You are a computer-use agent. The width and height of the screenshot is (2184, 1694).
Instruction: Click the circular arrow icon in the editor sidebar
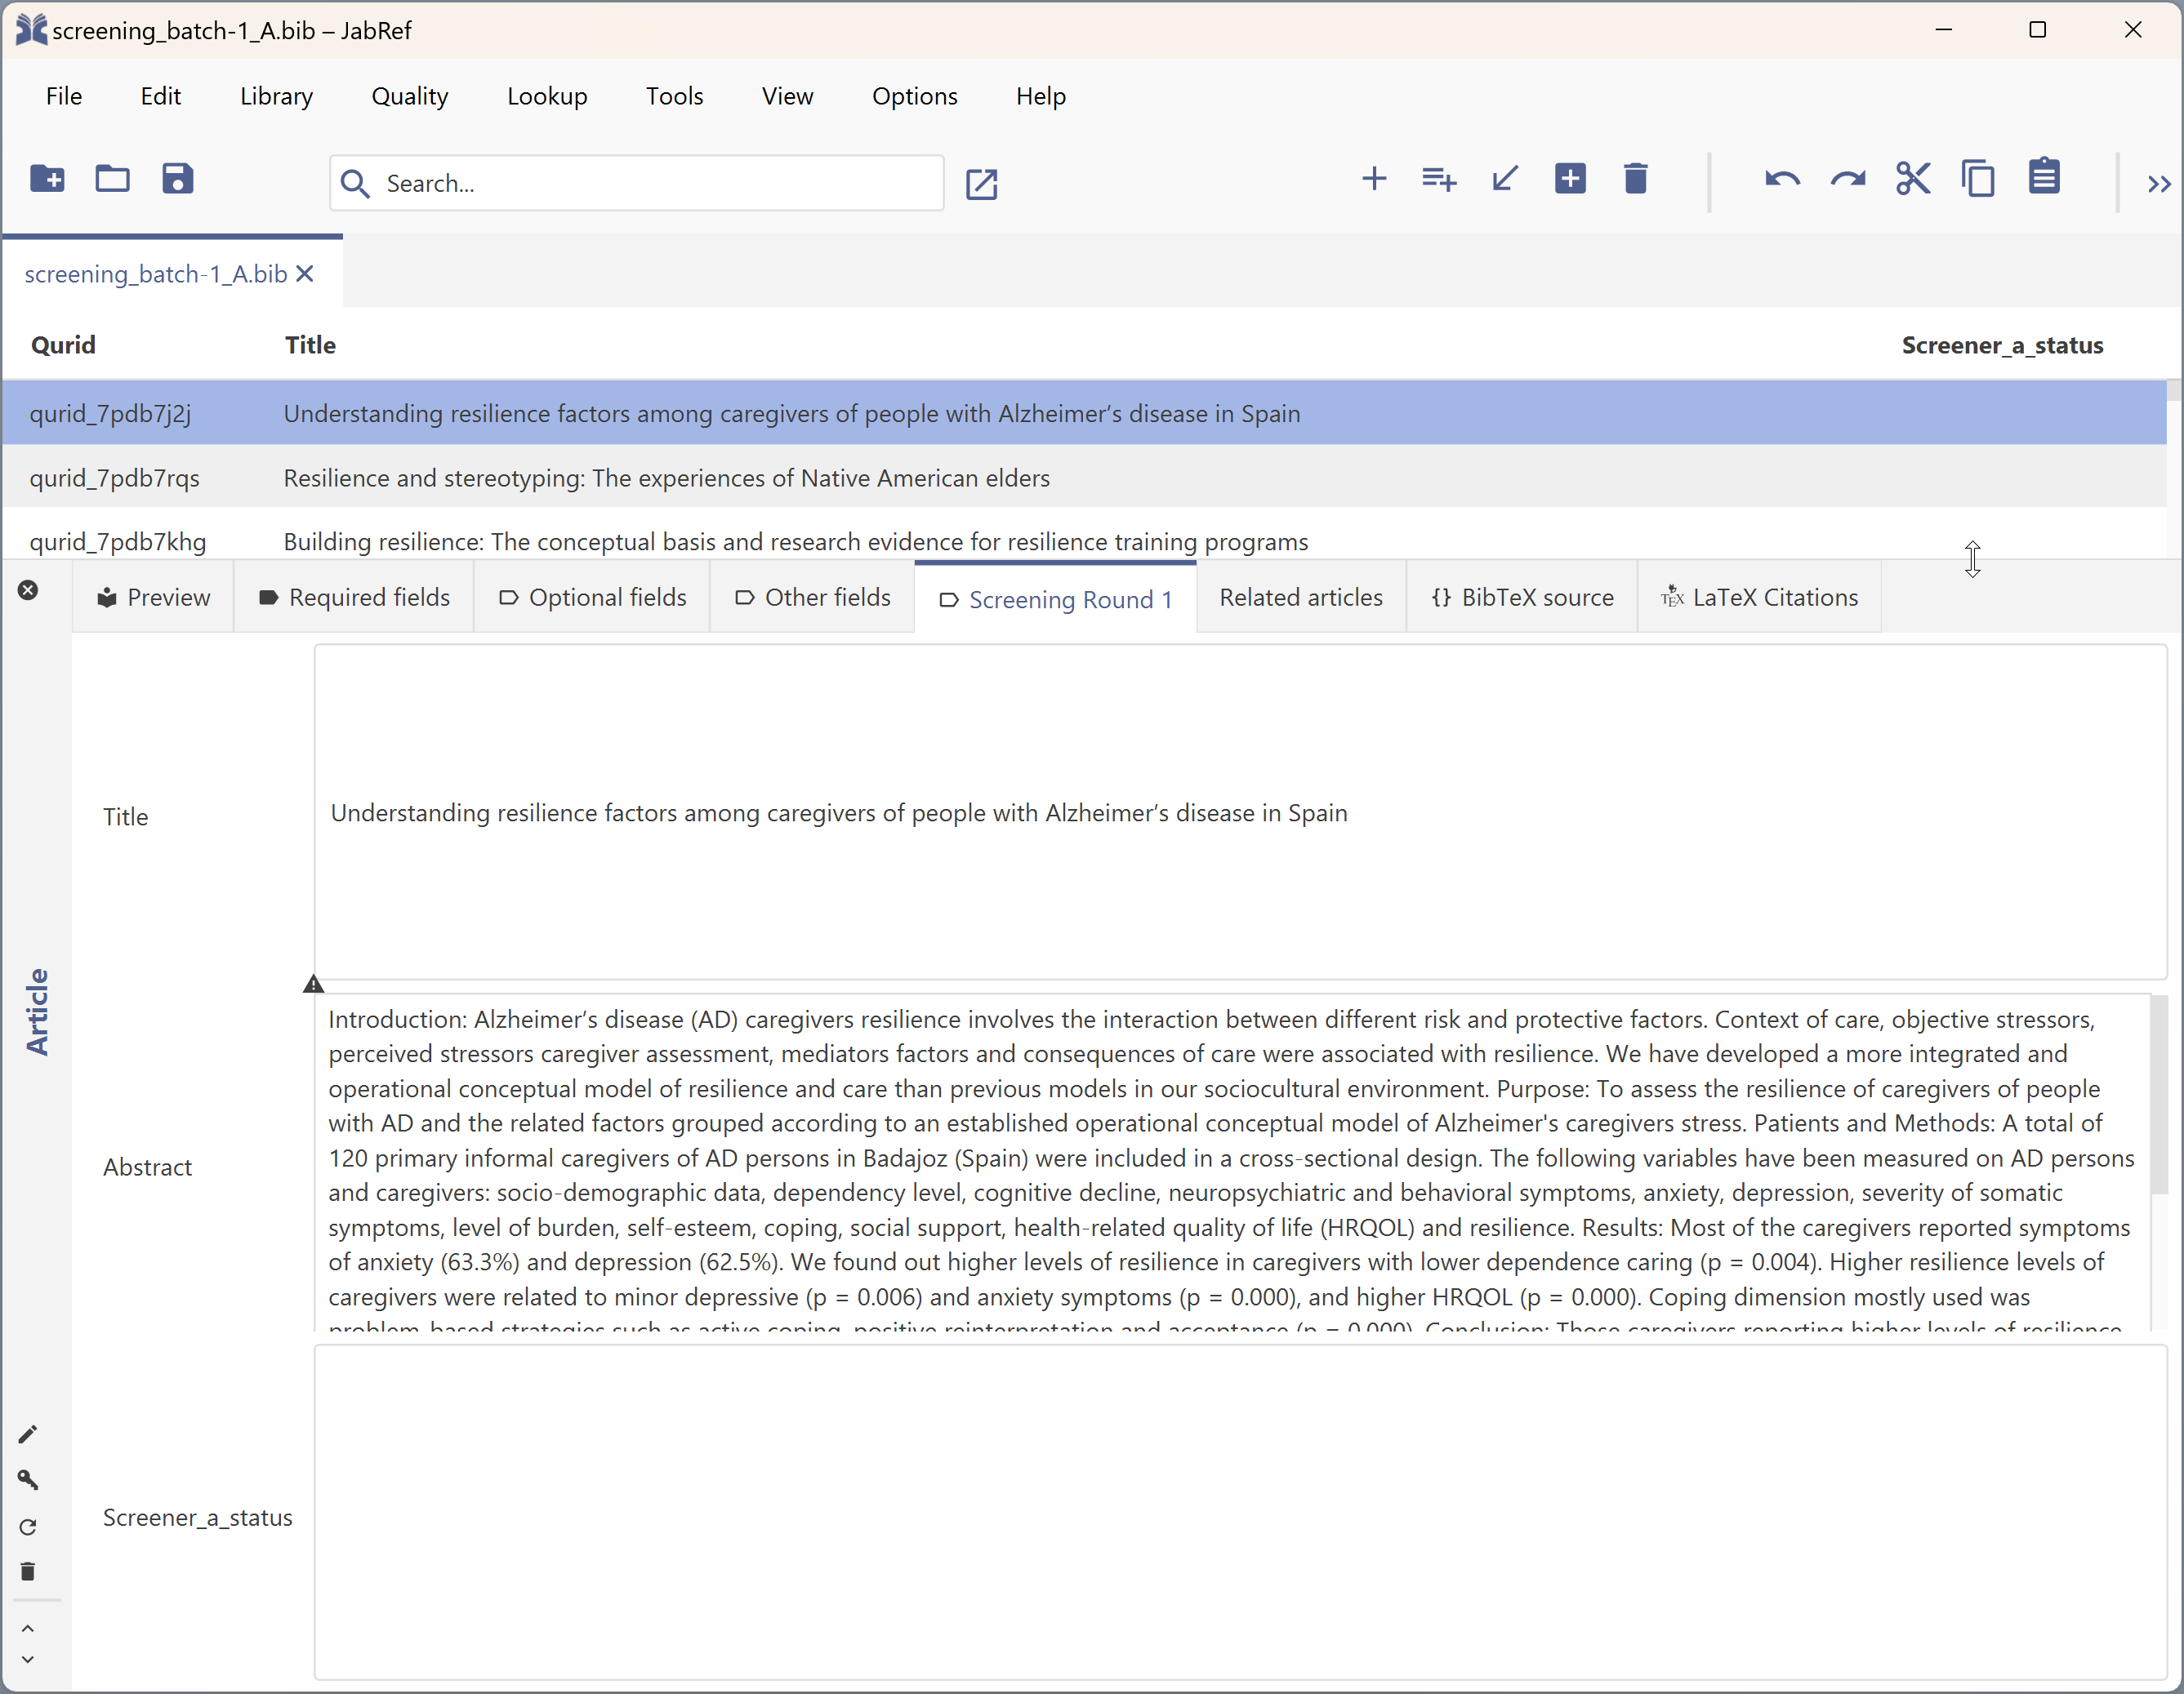28,1527
